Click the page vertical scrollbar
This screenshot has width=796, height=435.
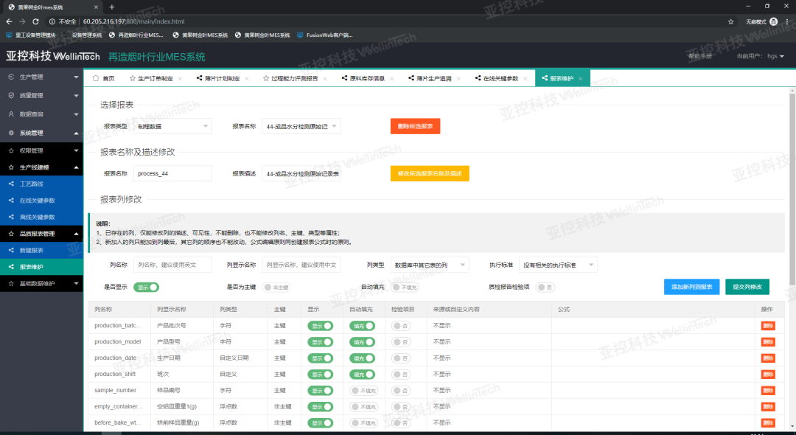pyautogui.click(x=792, y=188)
